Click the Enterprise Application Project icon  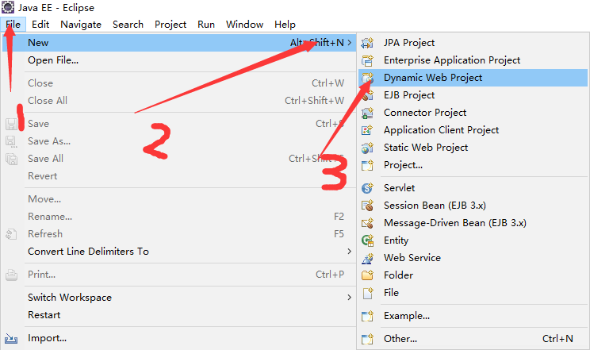(x=367, y=60)
